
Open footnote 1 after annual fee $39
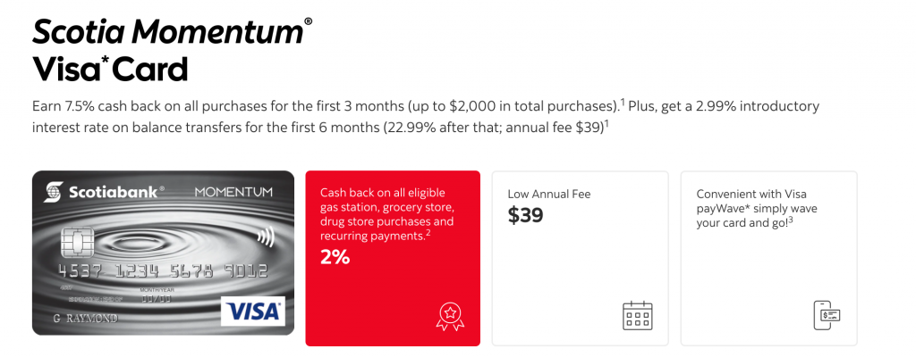tap(607, 124)
